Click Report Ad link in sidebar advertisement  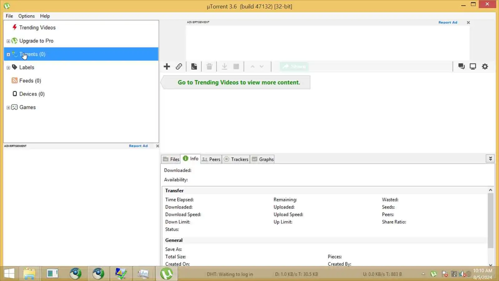(138, 146)
